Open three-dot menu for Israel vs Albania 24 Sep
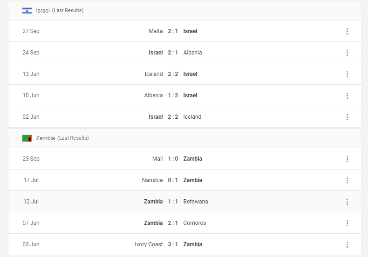This screenshot has height=257, width=368. [347, 53]
